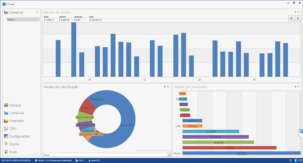The height and width of the screenshot is (163, 303).
Task: Click the semana sales value $ 0,00
Action: coord(77,20)
